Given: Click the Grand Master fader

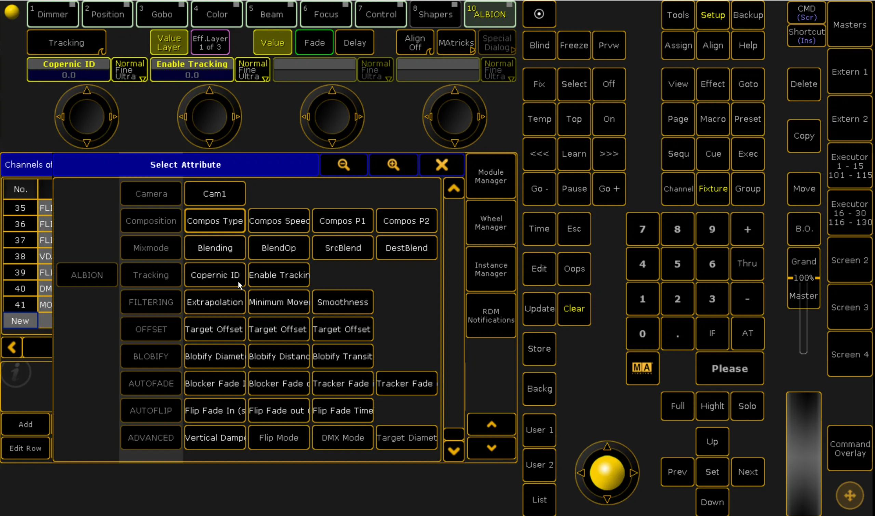Looking at the screenshot, I should tap(803, 278).
